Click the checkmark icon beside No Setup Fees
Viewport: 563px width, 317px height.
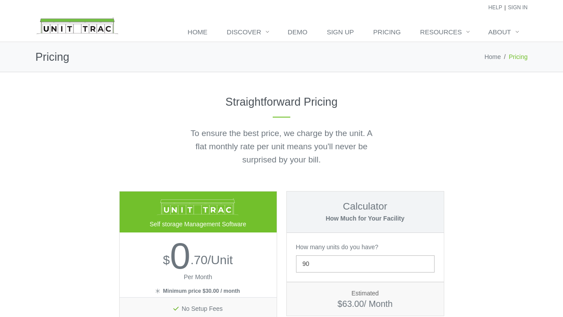point(176,309)
